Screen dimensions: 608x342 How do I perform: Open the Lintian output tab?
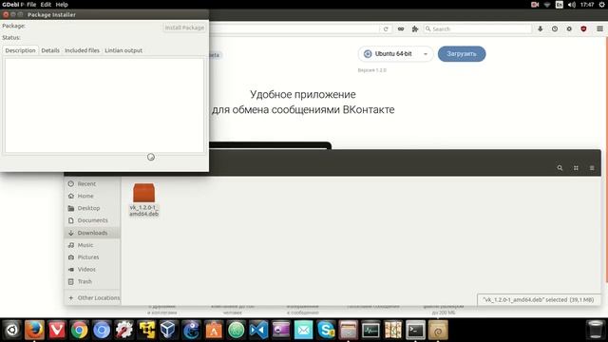[x=123, y=50]
